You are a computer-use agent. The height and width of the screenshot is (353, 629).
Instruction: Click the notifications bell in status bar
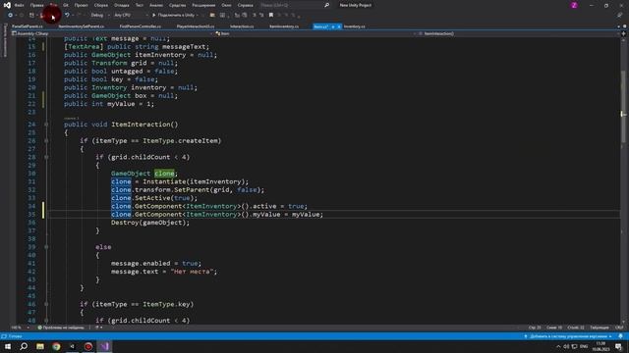point(620,336)
